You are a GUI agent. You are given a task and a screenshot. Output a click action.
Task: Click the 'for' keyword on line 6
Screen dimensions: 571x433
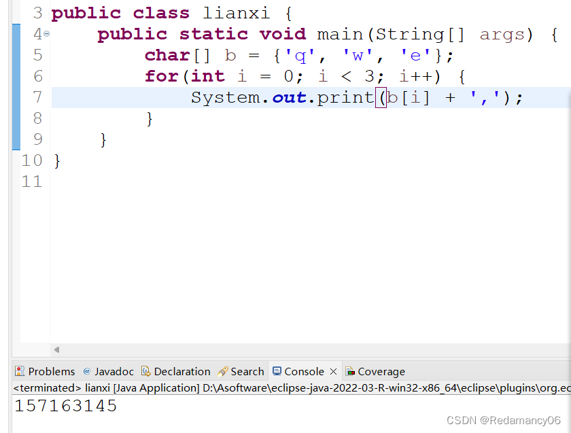point(162,77)
